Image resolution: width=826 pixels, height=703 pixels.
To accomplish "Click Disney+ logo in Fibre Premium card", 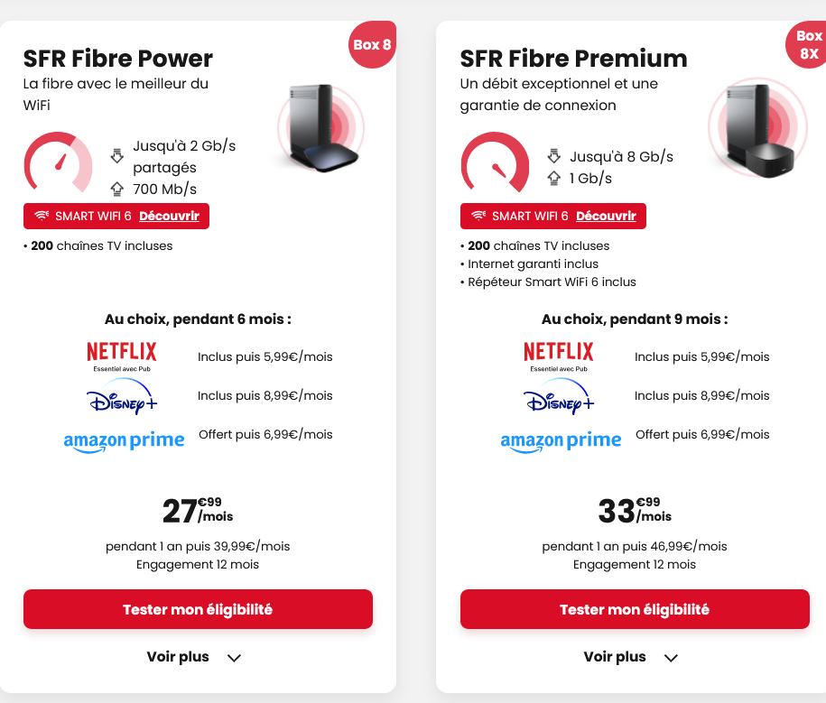I will [558, 396].
